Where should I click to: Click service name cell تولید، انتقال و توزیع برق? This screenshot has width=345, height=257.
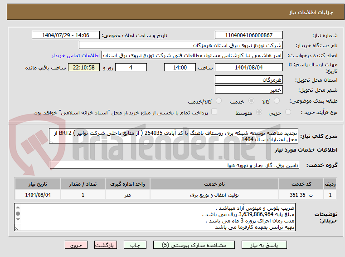coord(214,195)
